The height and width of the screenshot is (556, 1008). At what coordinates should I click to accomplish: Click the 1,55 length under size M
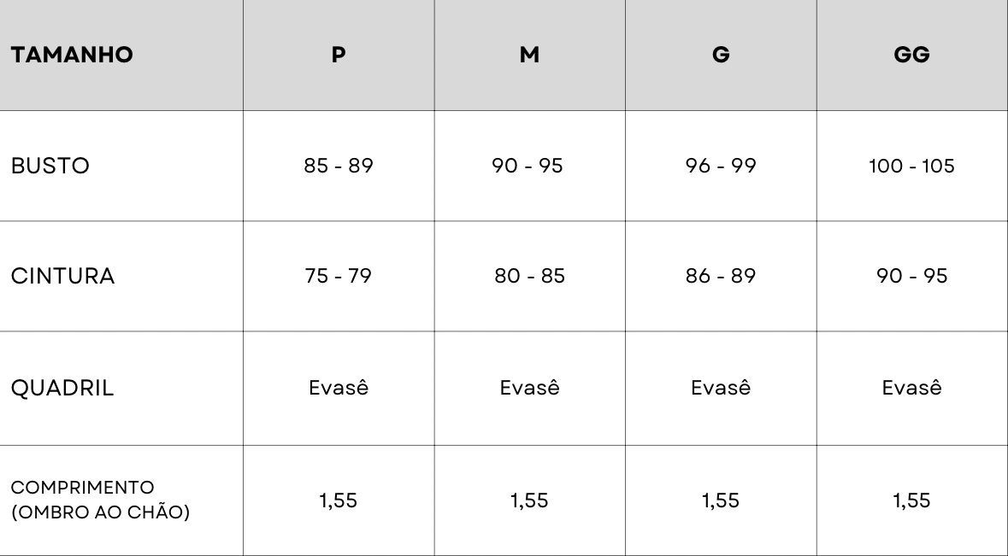tap(529, 500)
